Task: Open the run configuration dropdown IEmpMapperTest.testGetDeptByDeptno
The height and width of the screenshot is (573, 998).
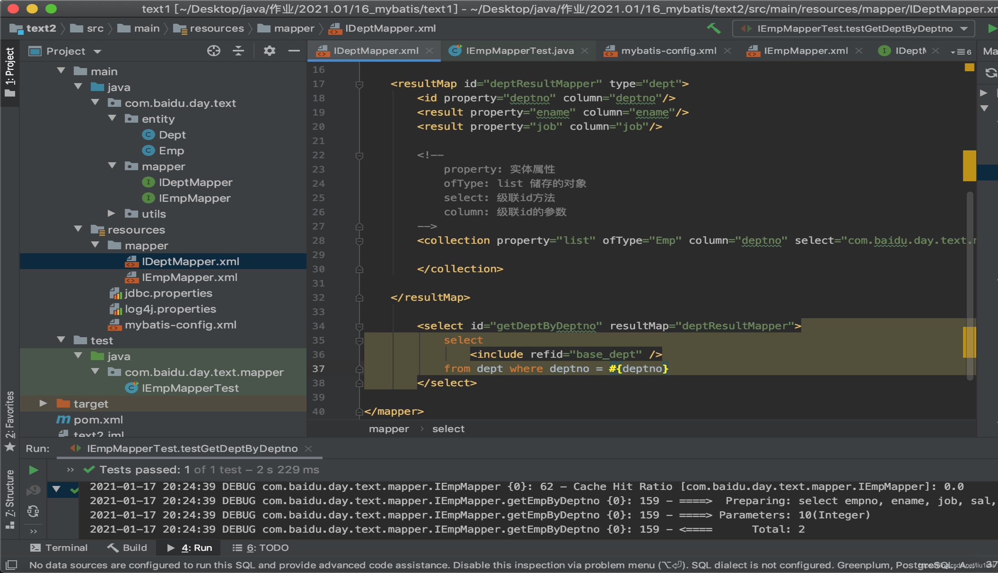Action: 854,28
